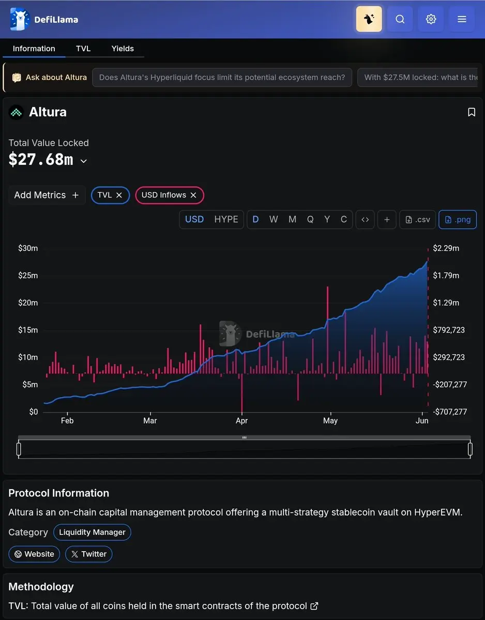Download chart data as .csv
This screenshot has width=485, height=620.
point(417,219)
